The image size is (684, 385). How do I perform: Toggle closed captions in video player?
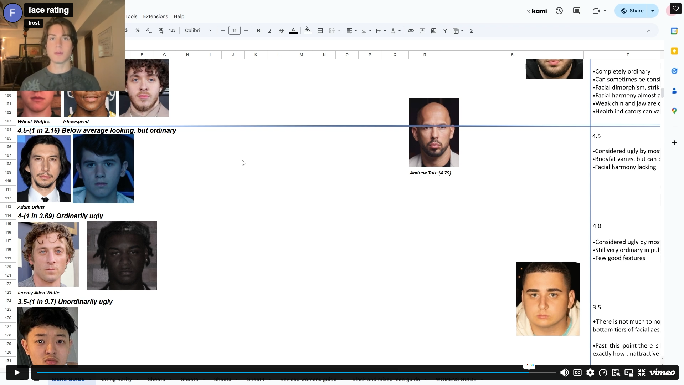click(x=577, y=373)
